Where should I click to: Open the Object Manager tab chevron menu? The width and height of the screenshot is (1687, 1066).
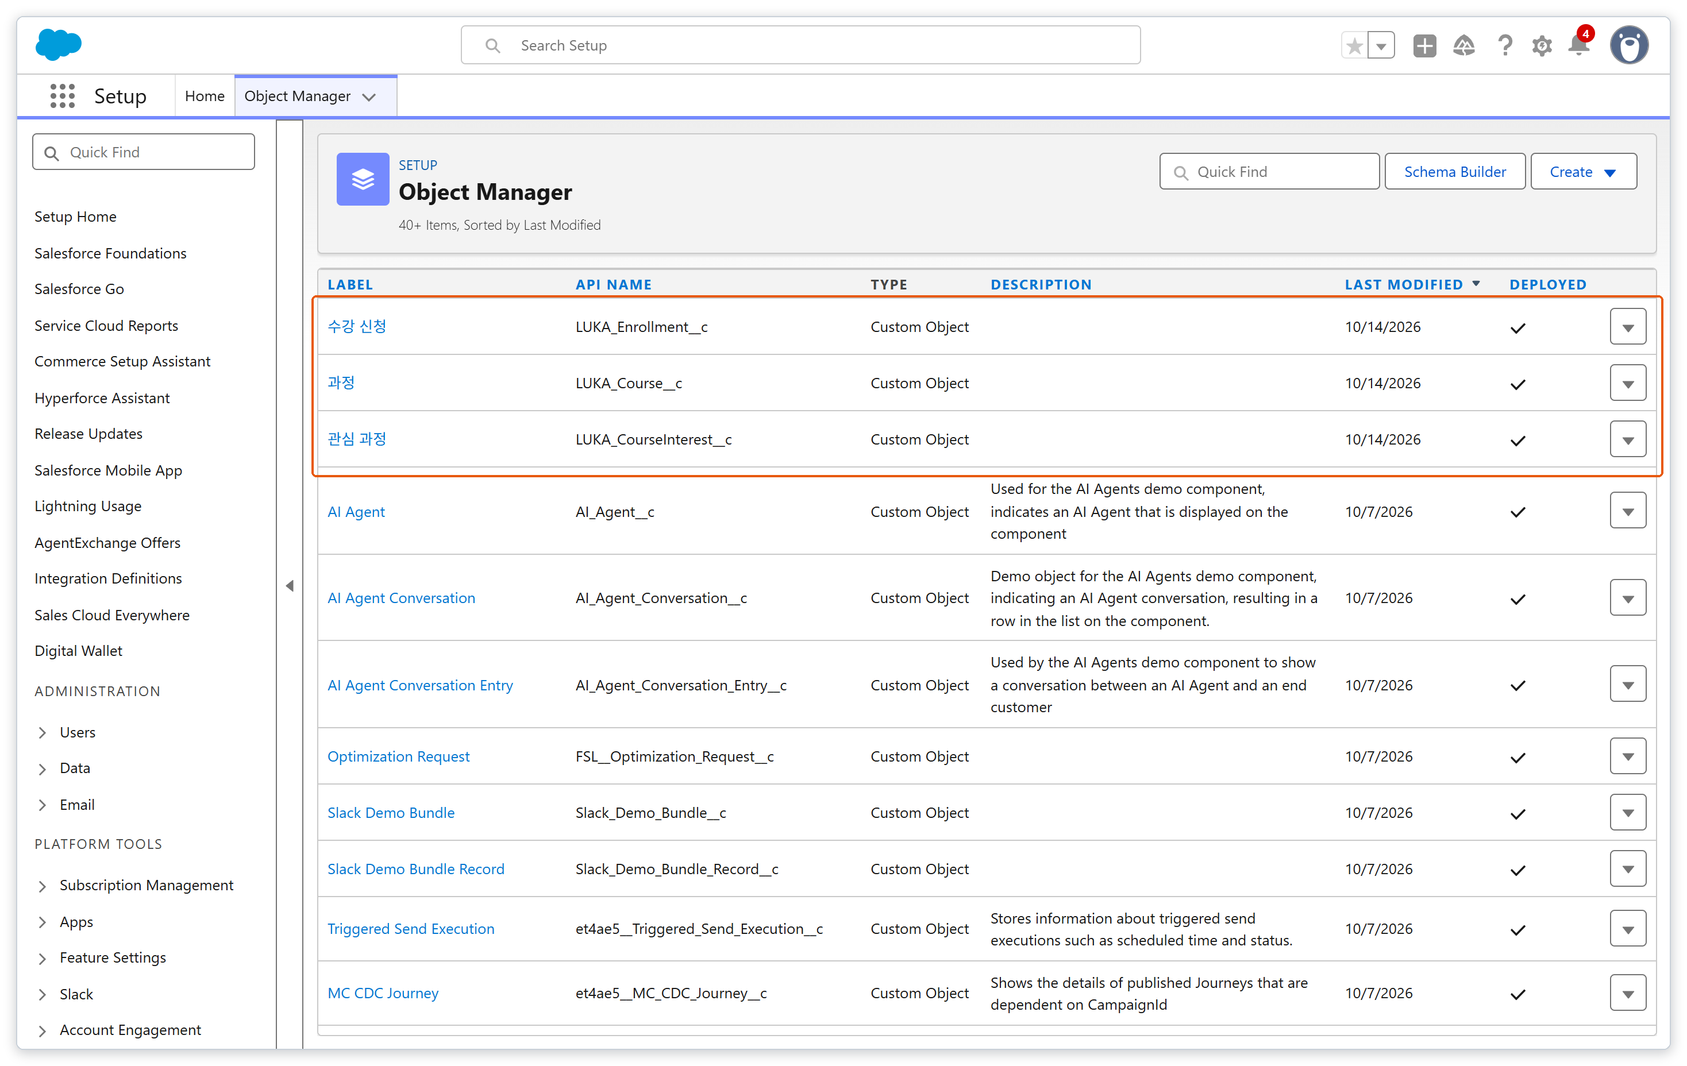369,98
